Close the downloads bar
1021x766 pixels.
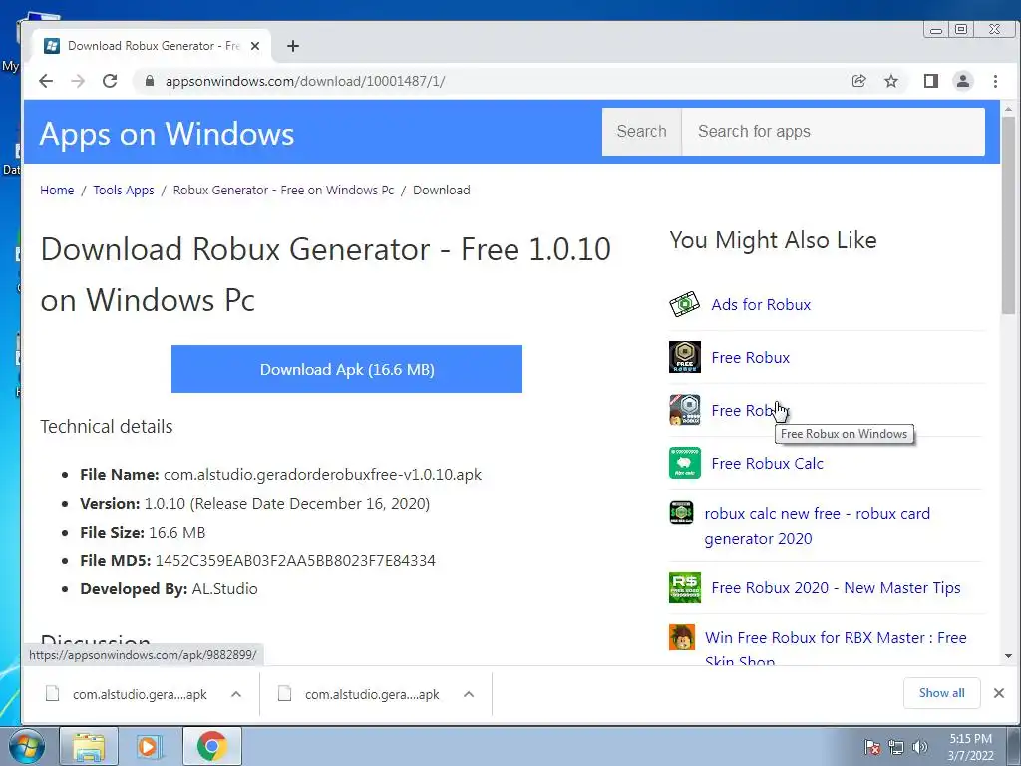tap(999, 693)
